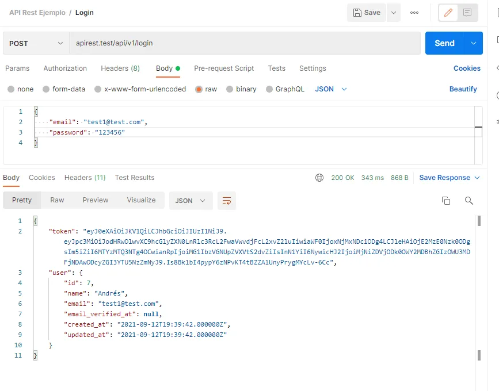View the response in the Raw tab

coord(57,200)
